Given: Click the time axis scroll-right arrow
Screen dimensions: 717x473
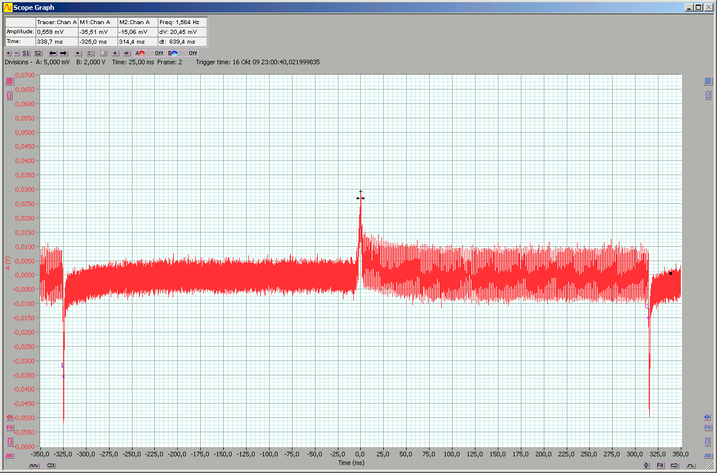Looking at the screenshot, I should tap(675, 465).
